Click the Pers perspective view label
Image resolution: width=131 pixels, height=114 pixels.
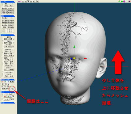coord(20,1)
